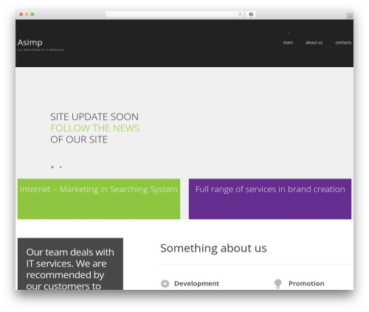This screenshot has height=312, width=369.
Task: Click the Development heading
Action: [196, 283]
